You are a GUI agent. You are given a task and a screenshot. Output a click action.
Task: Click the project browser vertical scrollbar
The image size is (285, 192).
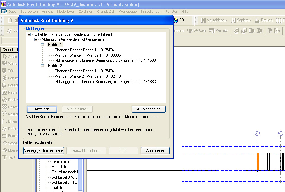coord(80,175)
